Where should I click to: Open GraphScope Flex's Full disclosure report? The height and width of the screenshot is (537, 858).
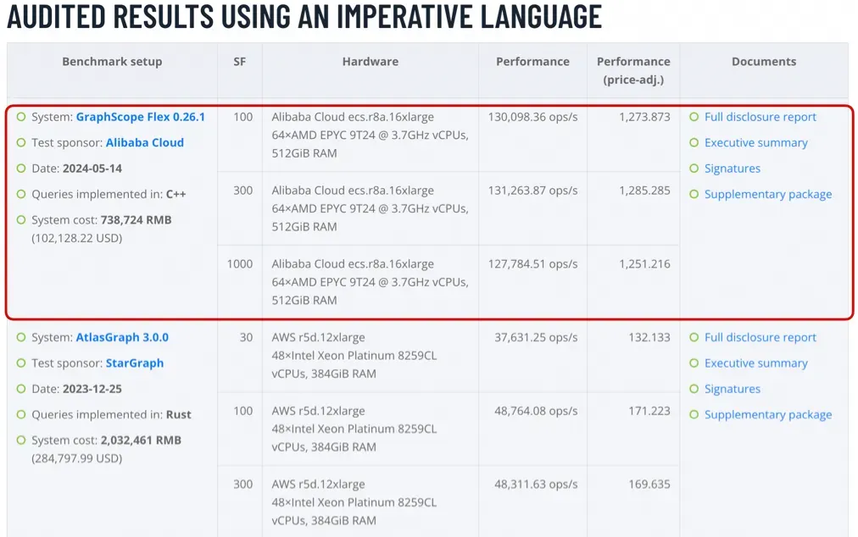[x=760, y=117]
